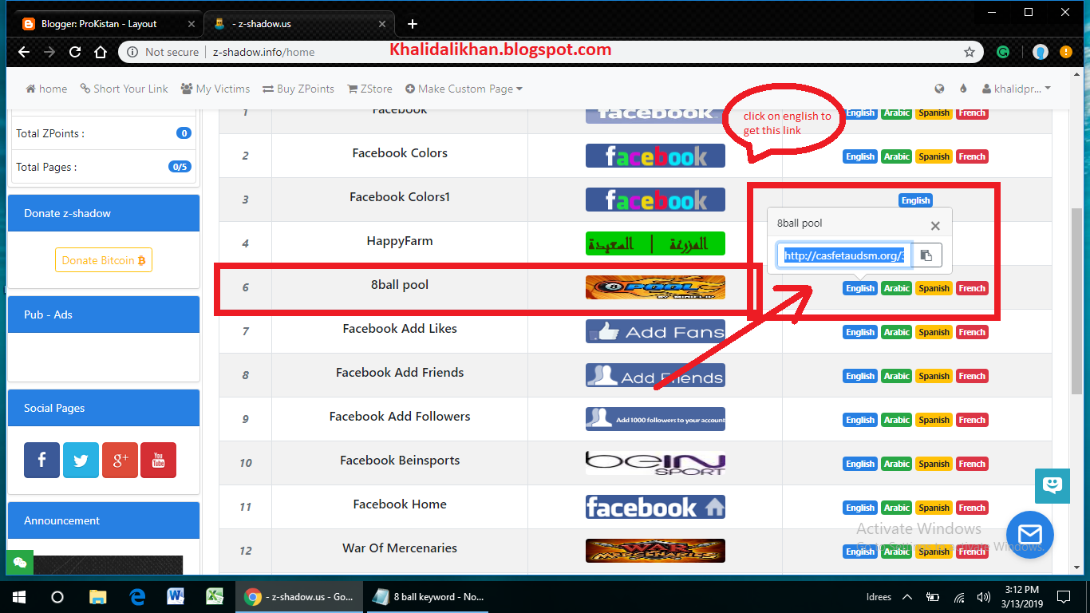Click the droplet theme icon in navbar
This screenshot has width=1090, height=613.
click(x=963, y=89)
